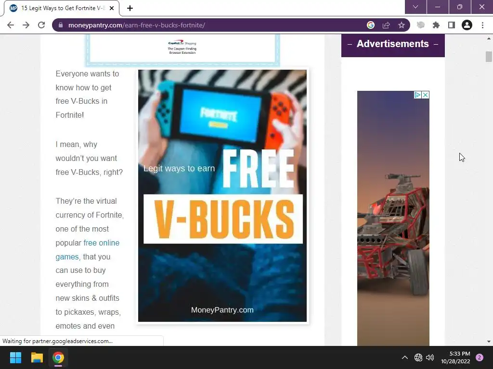This screenshot has height=369, width=493.
Task: Open the Extensions puzzle menu
Action: [x=436, y=25]
